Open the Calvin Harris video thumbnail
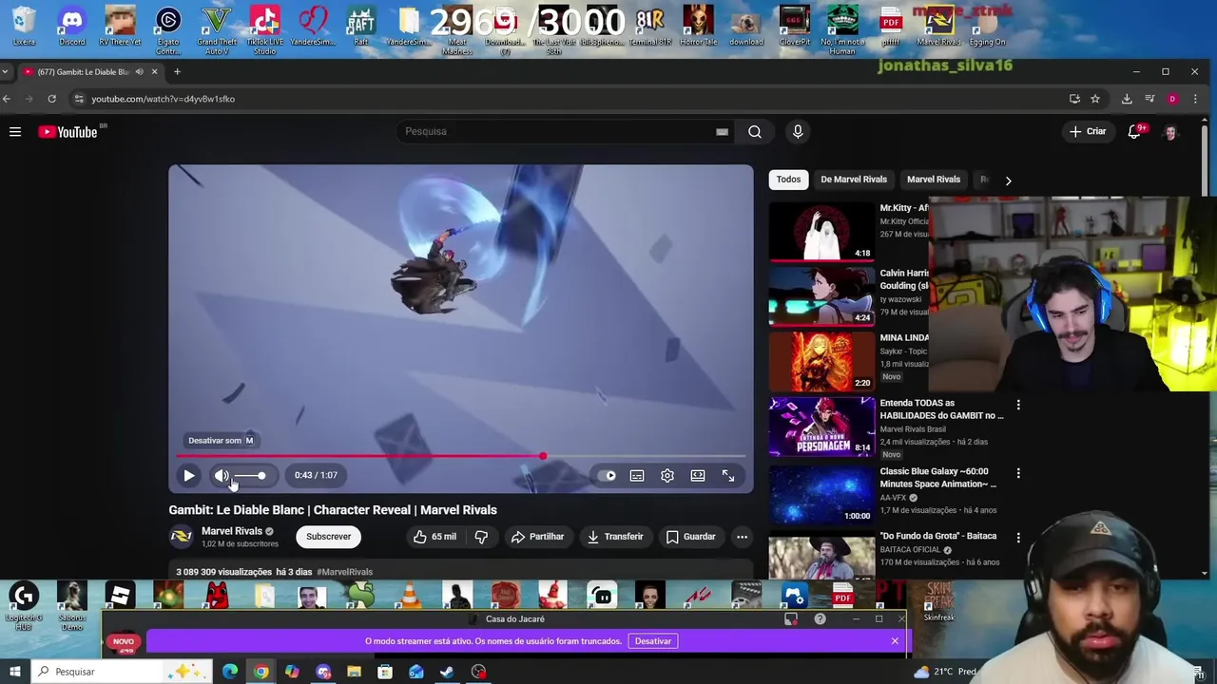 [x=821, y=295]
